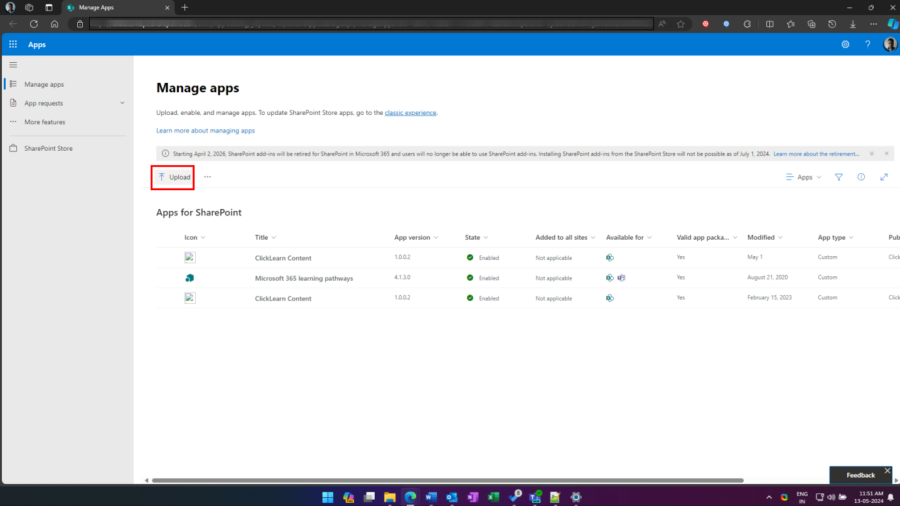This screenshot has height=506, width=900.
Task: Open Microsoft Teams from the taskbar
Action: coord(535,497)
